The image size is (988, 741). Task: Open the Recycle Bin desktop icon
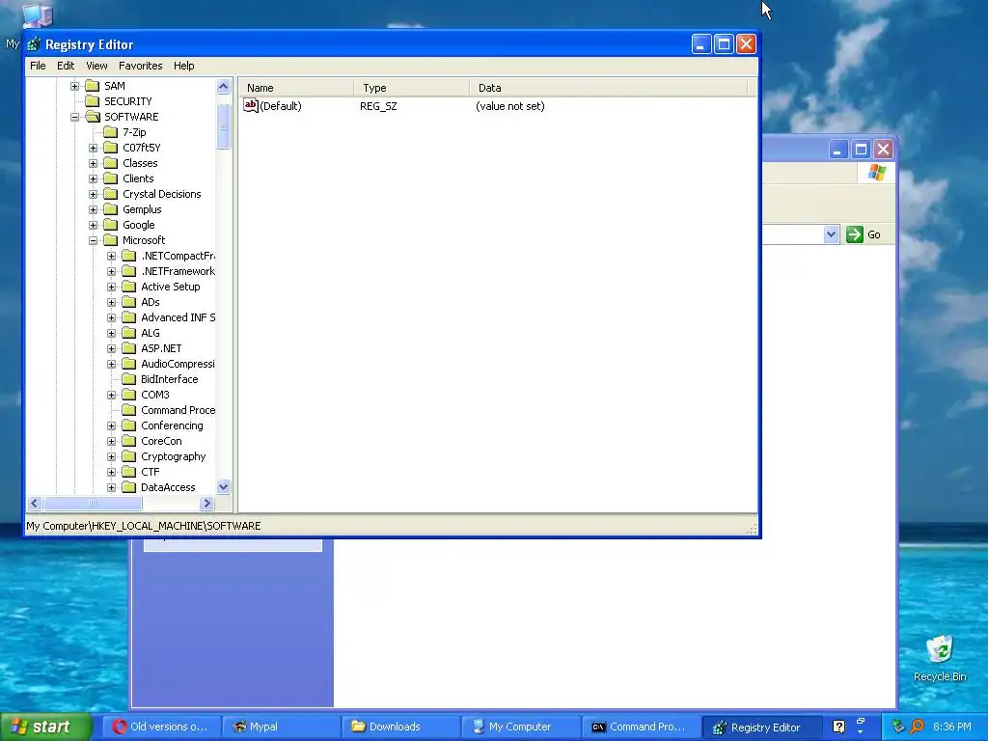940,658
